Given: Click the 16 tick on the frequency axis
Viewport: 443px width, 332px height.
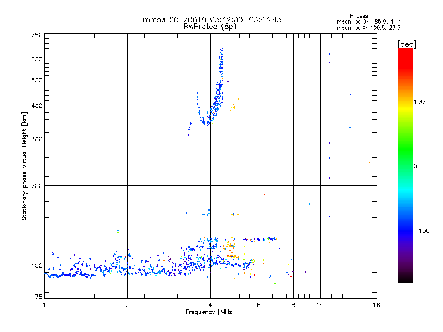Looking at the screenshot, I should pos(376,305).
